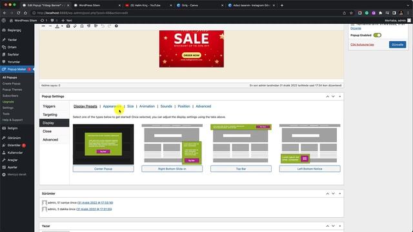
Task: Click the green circle browser extension icon
Action: coord(367,13)
